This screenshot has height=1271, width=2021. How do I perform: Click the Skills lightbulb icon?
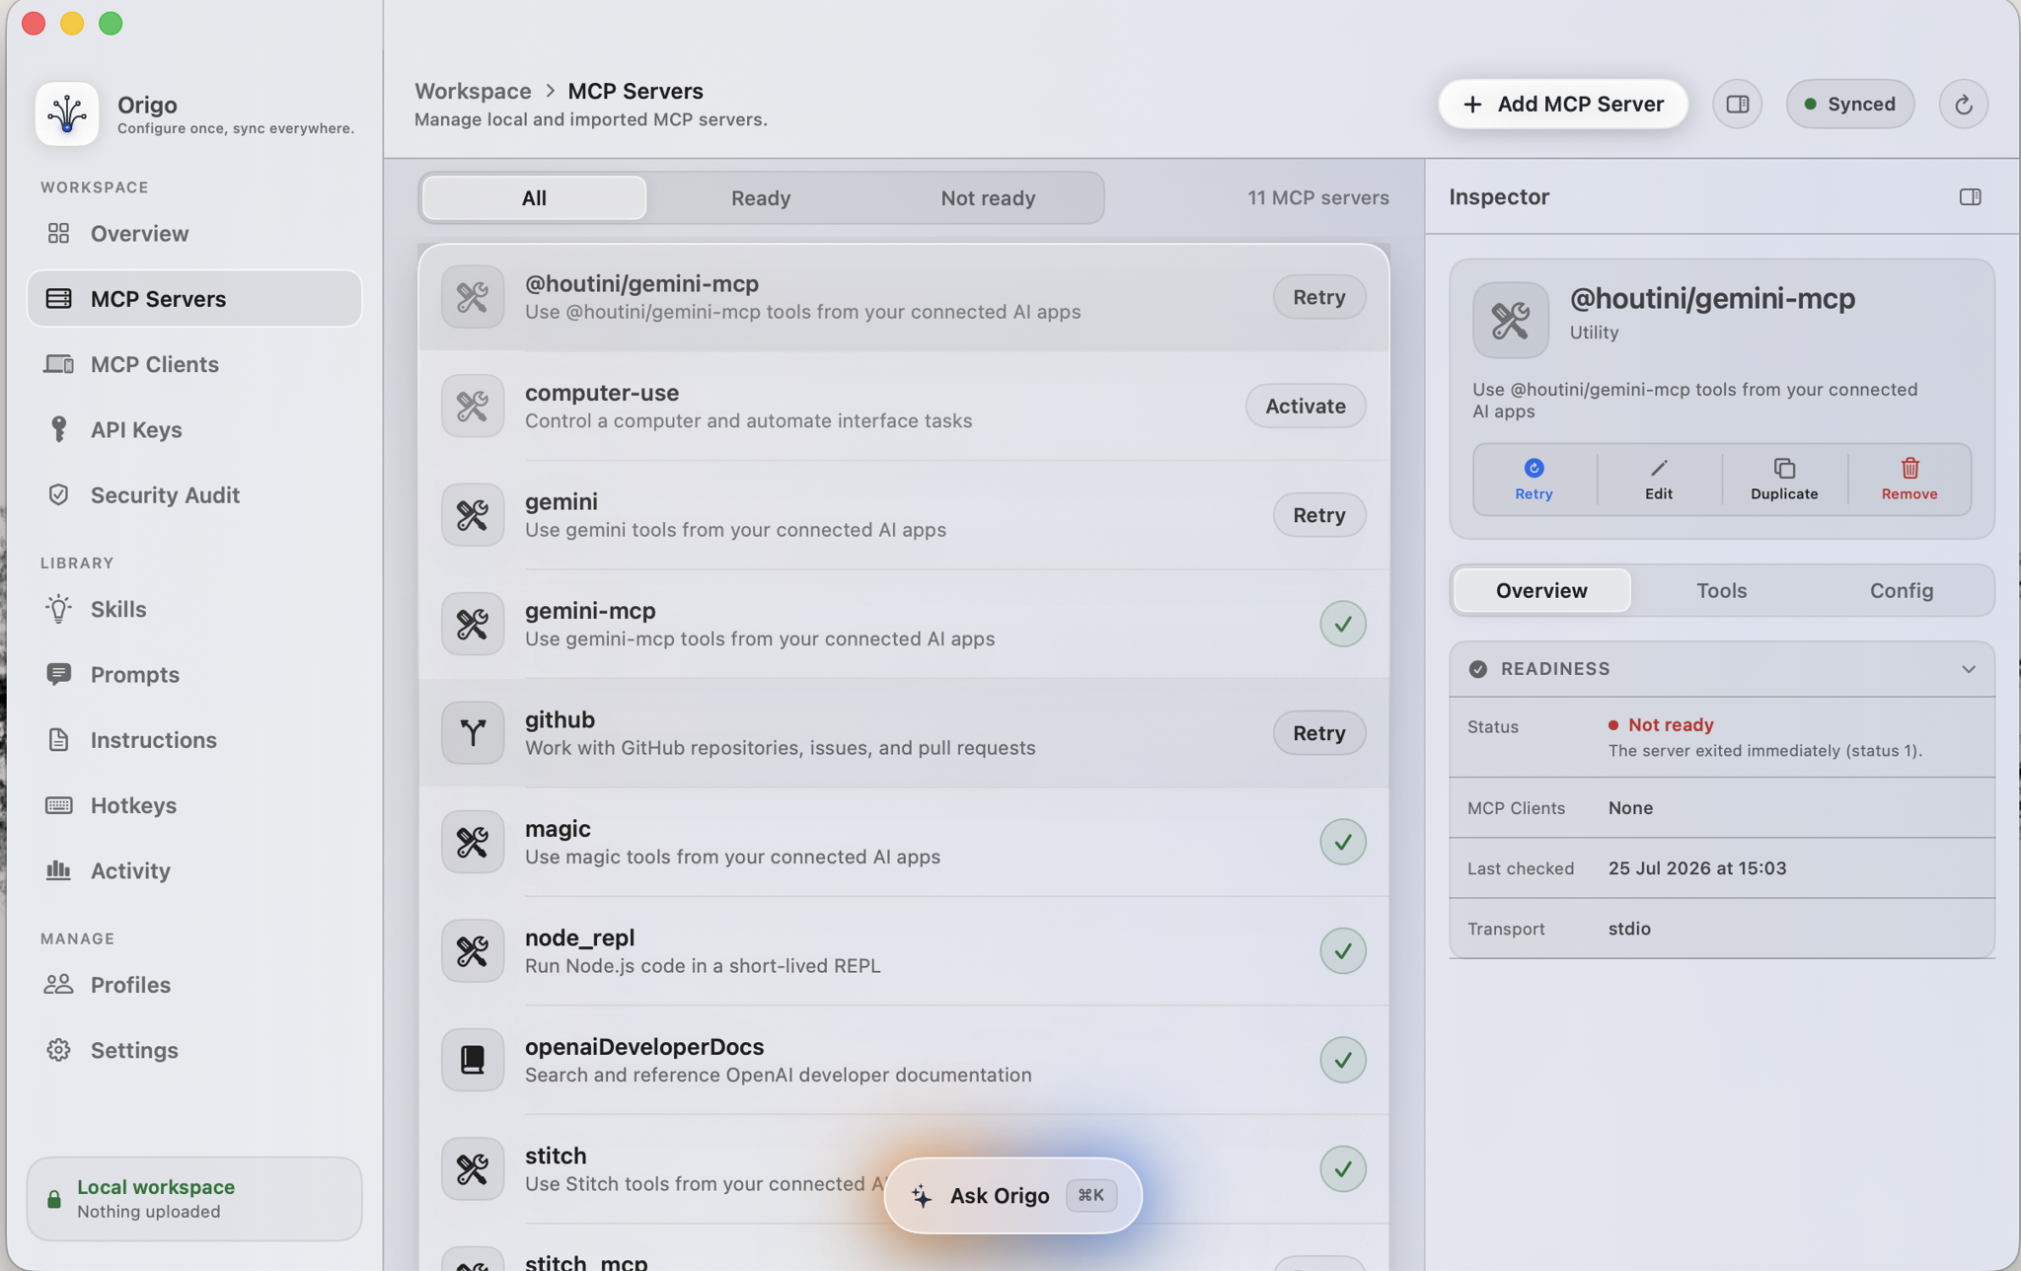tap(58, 609)
